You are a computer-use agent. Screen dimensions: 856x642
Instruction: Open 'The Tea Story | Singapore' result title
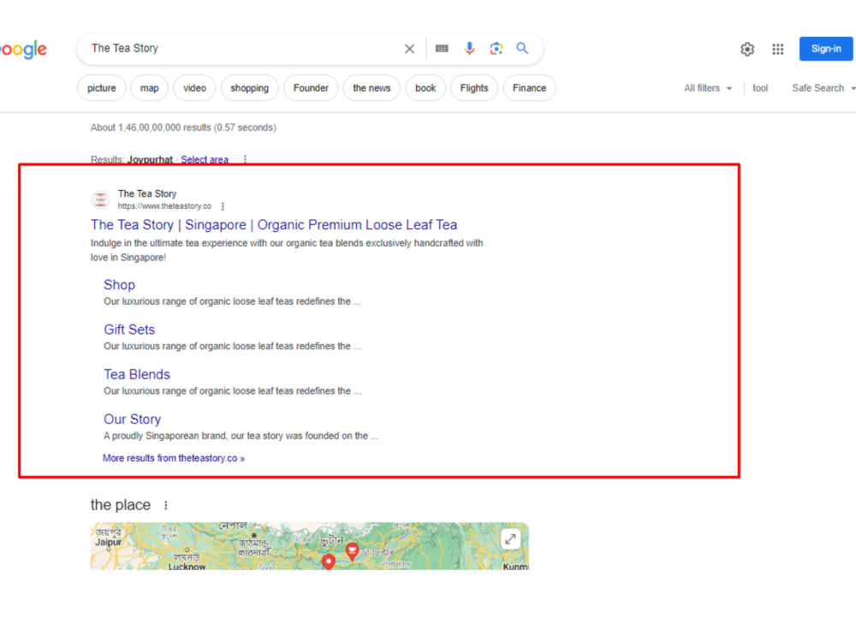(274, 224)
